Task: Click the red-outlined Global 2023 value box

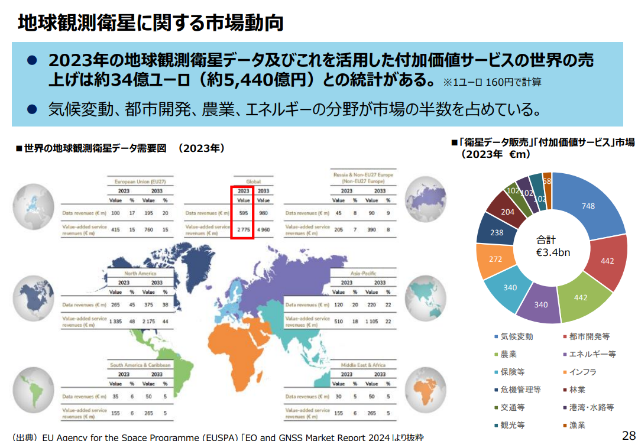Action: 242,213
